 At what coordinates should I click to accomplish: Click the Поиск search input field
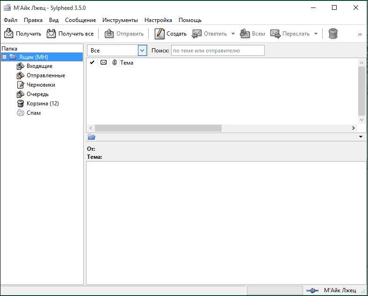point(217,51)
